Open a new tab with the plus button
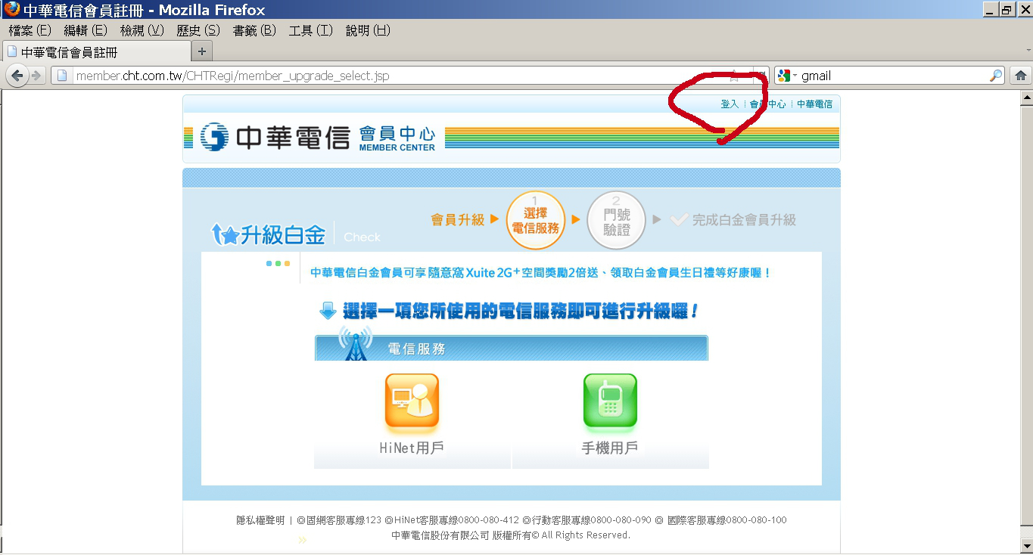 (201, 51)
